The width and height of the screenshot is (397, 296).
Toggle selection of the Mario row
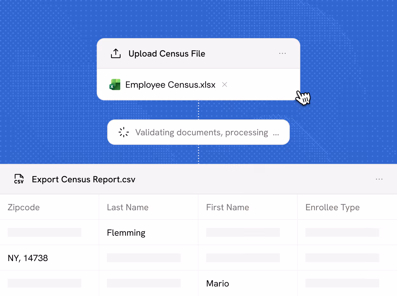[x=218, y=283]
